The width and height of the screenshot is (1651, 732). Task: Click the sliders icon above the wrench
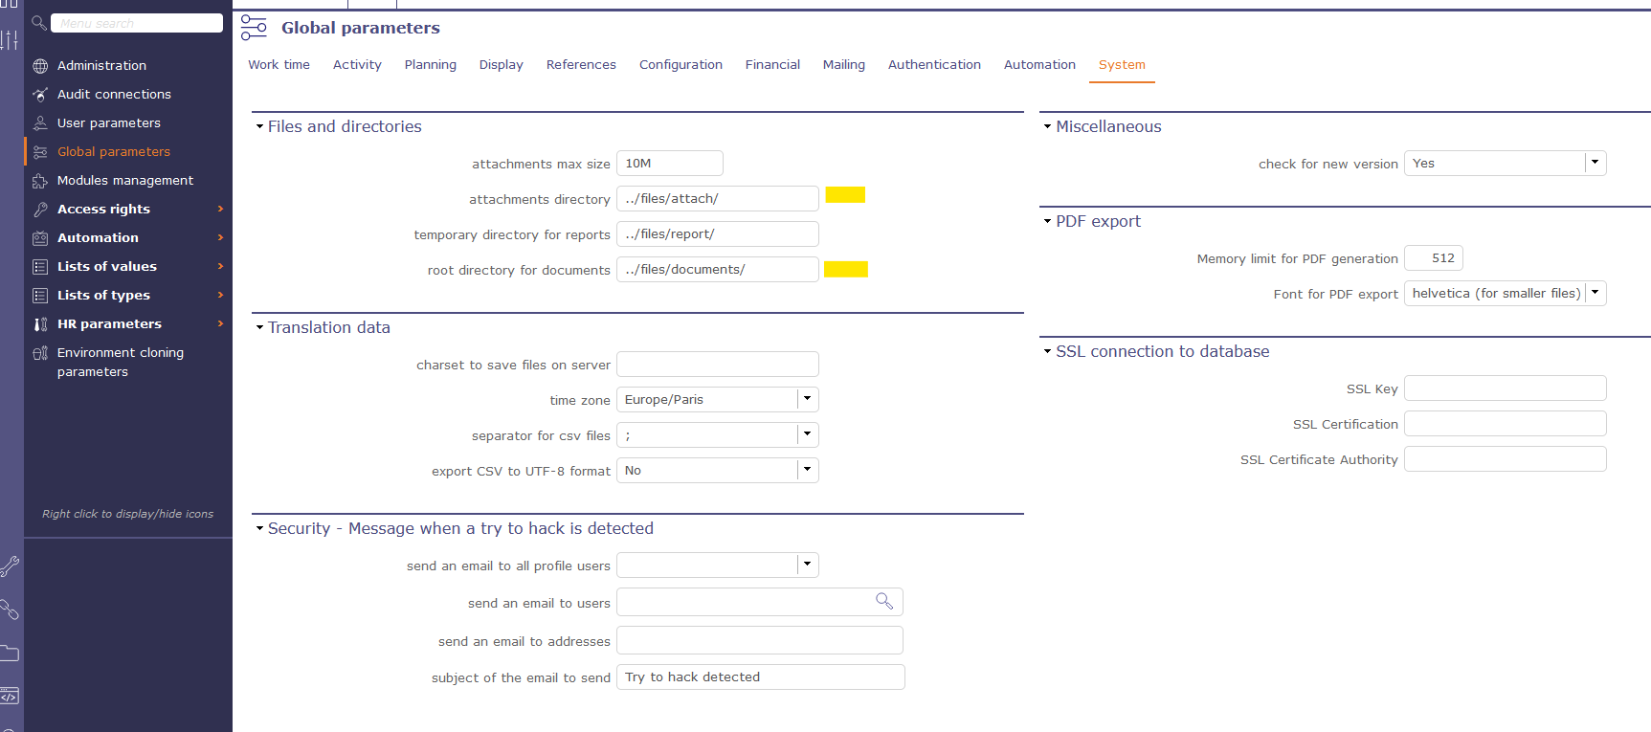[x=10, y=39]
